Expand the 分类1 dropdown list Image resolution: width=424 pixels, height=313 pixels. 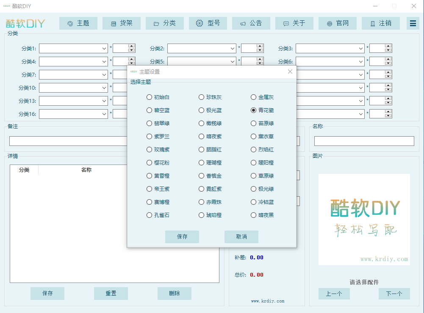coord(104,49)
